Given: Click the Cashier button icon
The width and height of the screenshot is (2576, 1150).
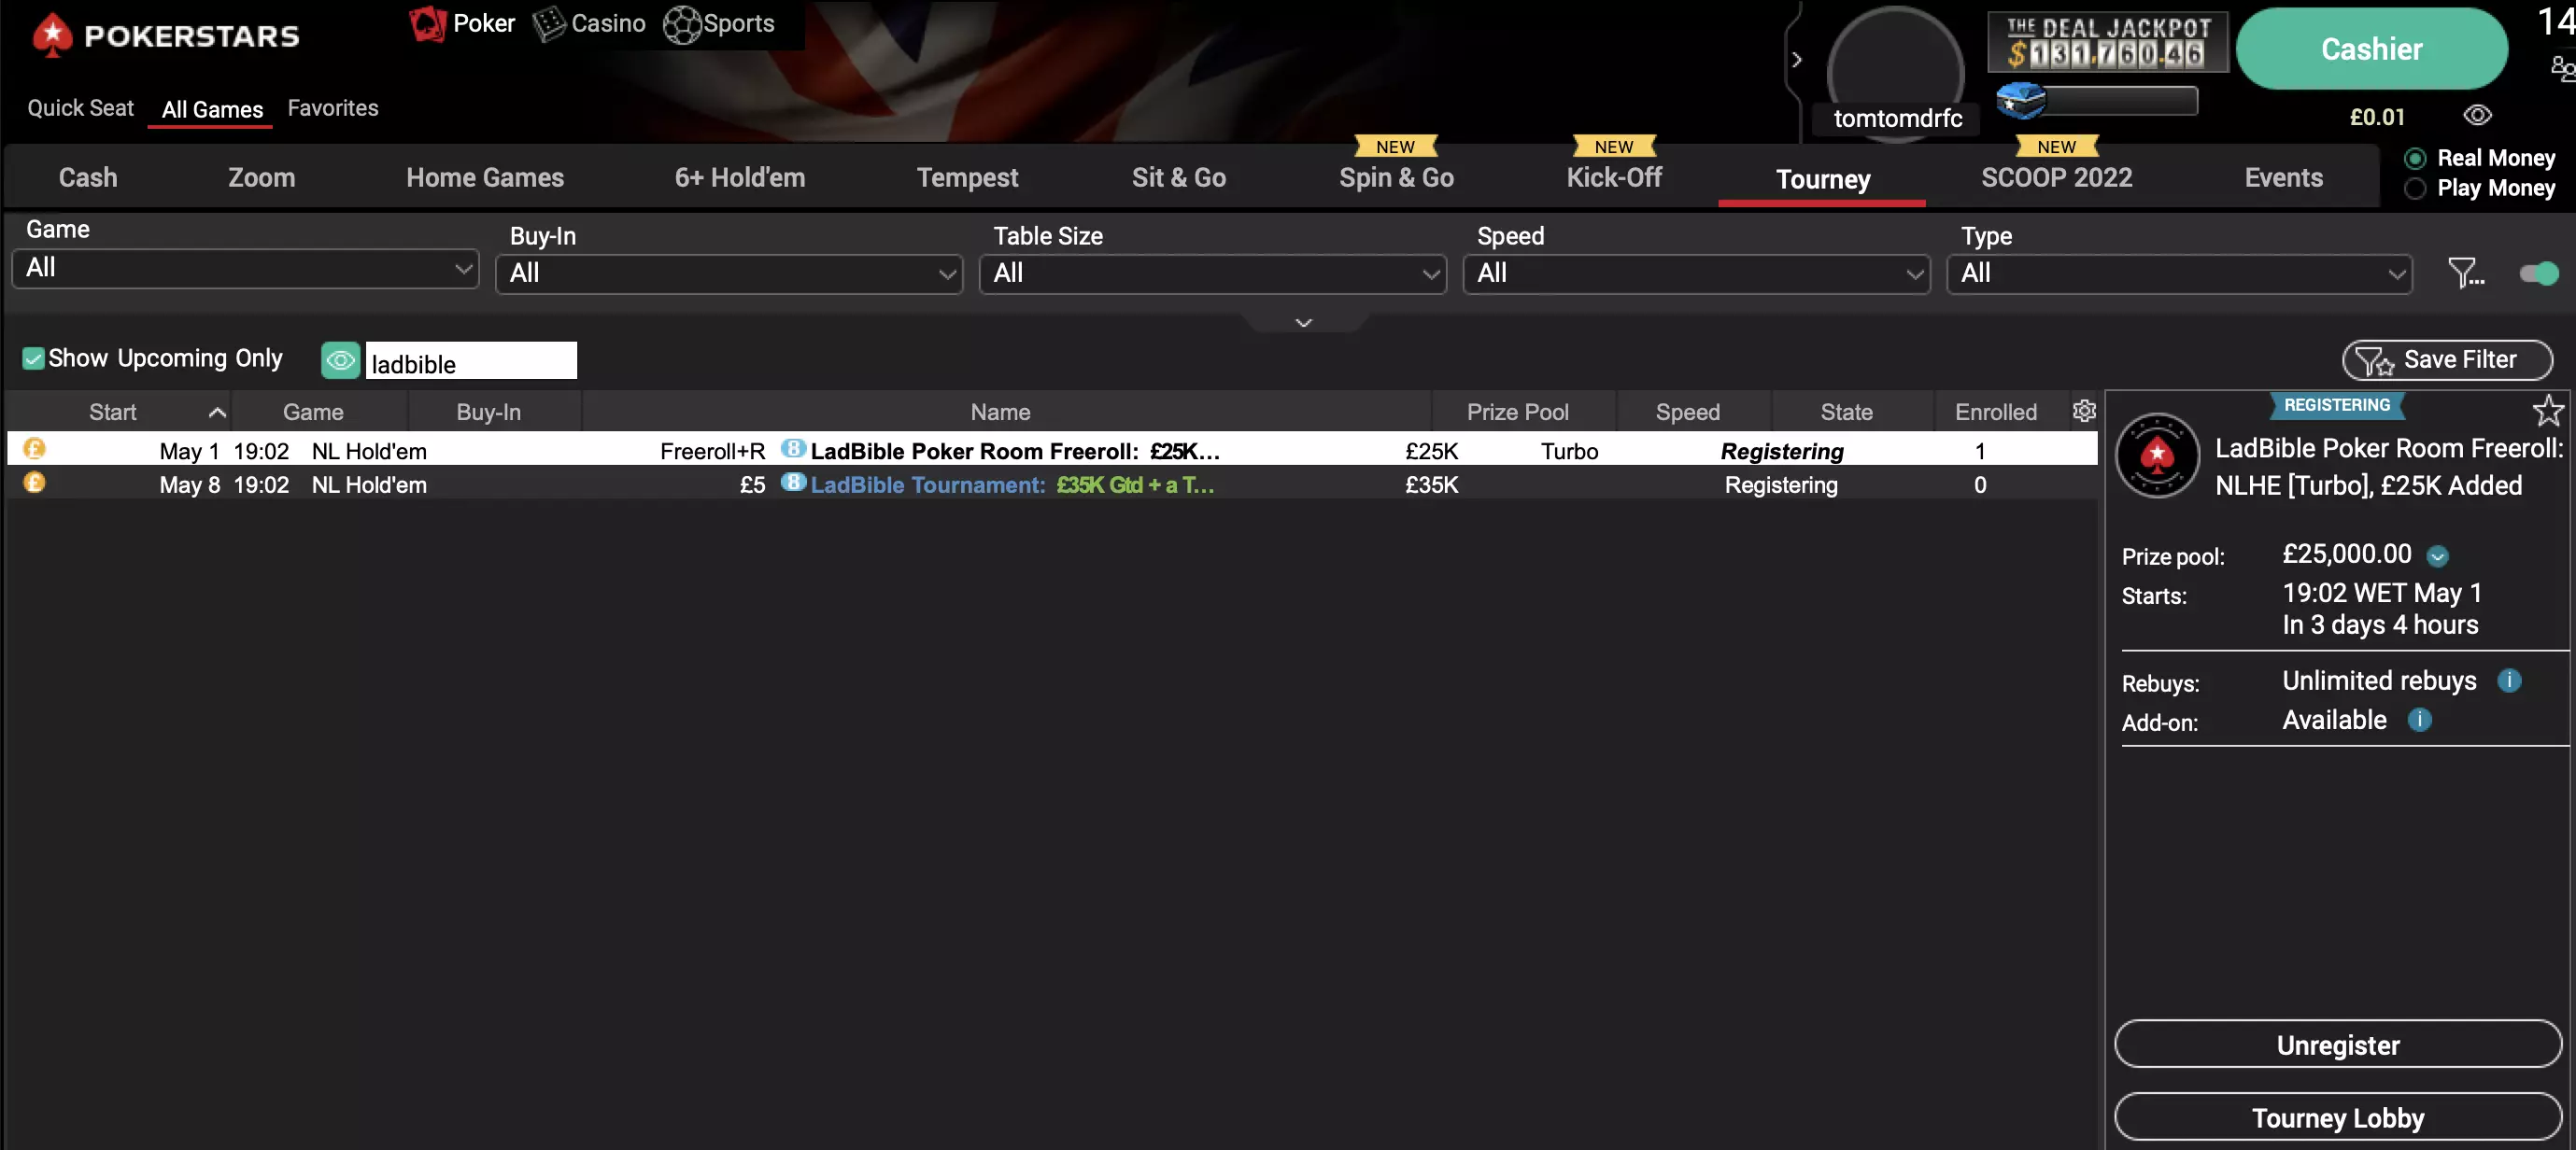Looking at the screenshot, I should coord(2372,49).
